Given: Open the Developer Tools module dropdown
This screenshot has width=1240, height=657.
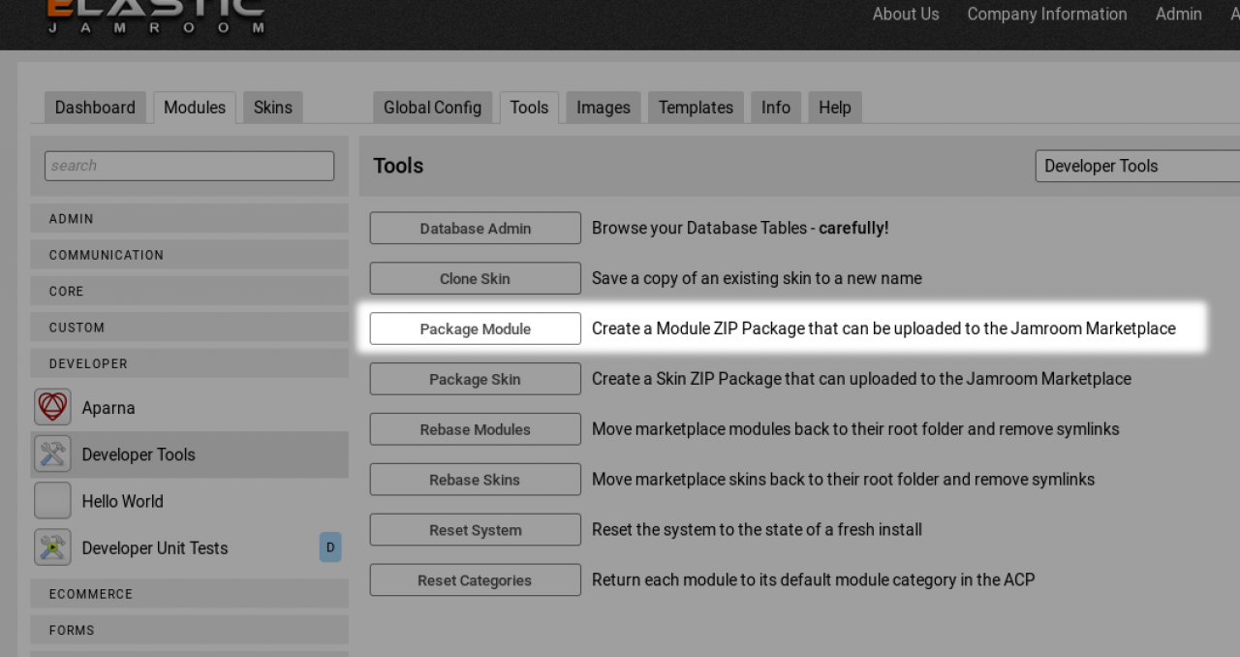Looking at the screenshot, I should click(x=1135, y=166).
